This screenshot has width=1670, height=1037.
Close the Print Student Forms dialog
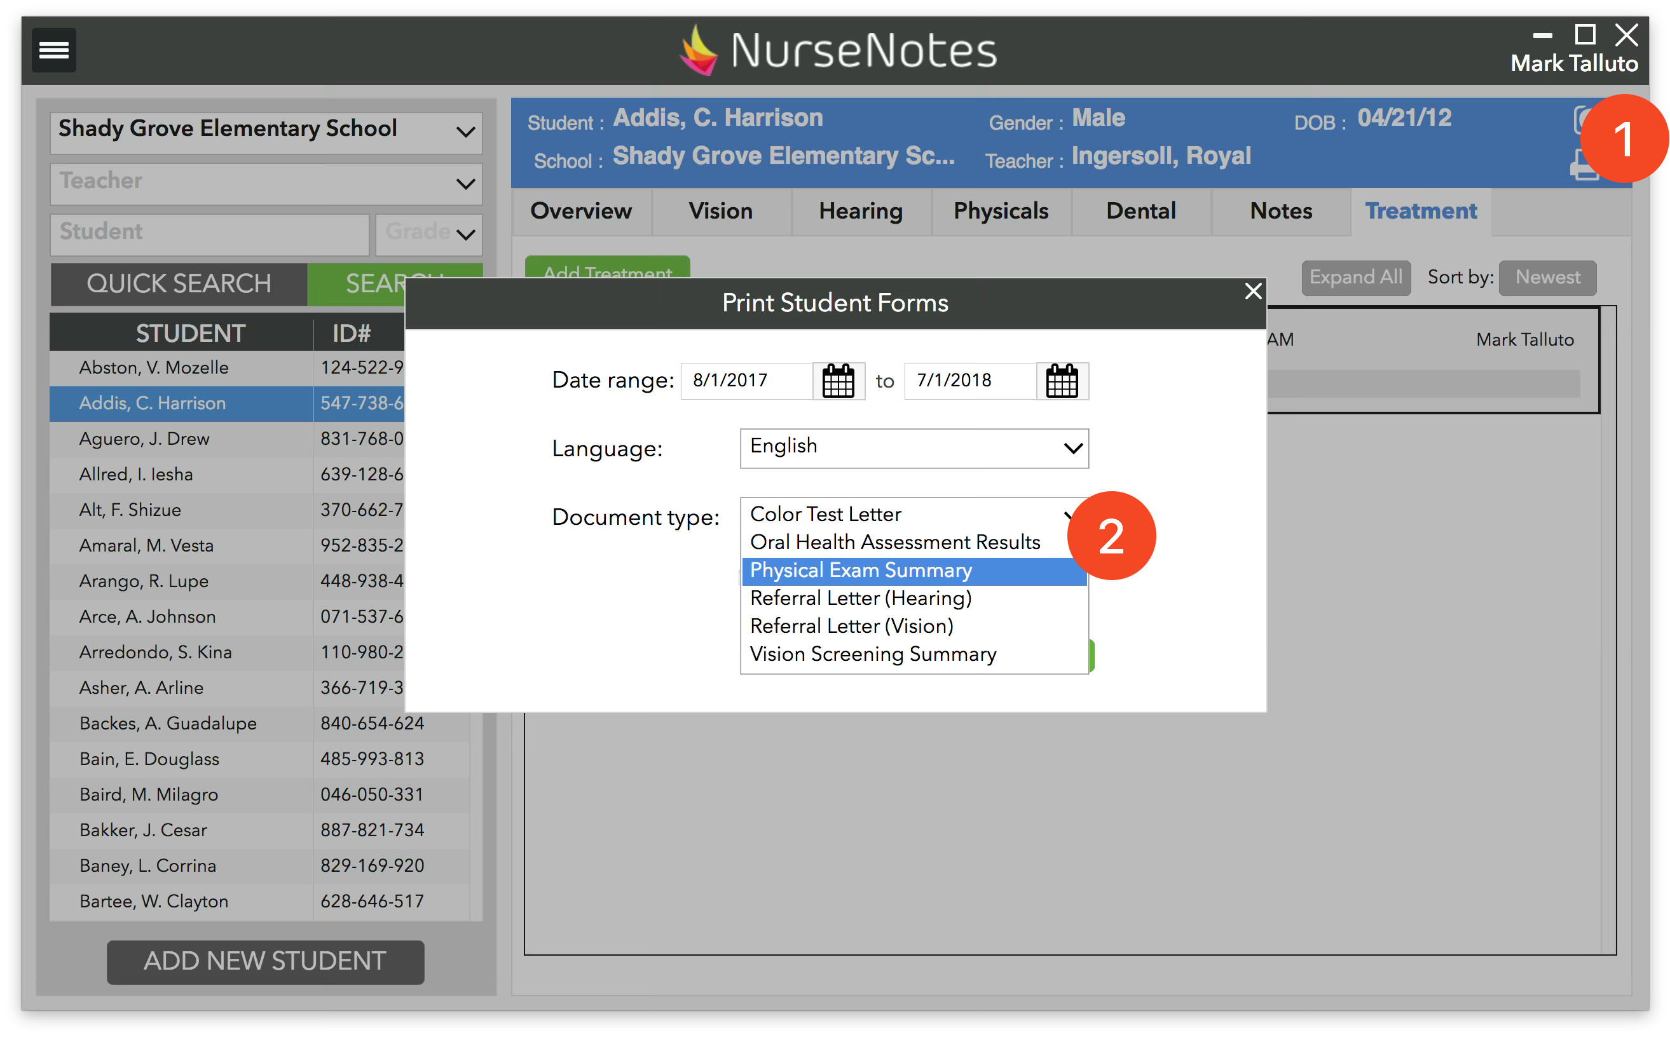(1253, 292)
